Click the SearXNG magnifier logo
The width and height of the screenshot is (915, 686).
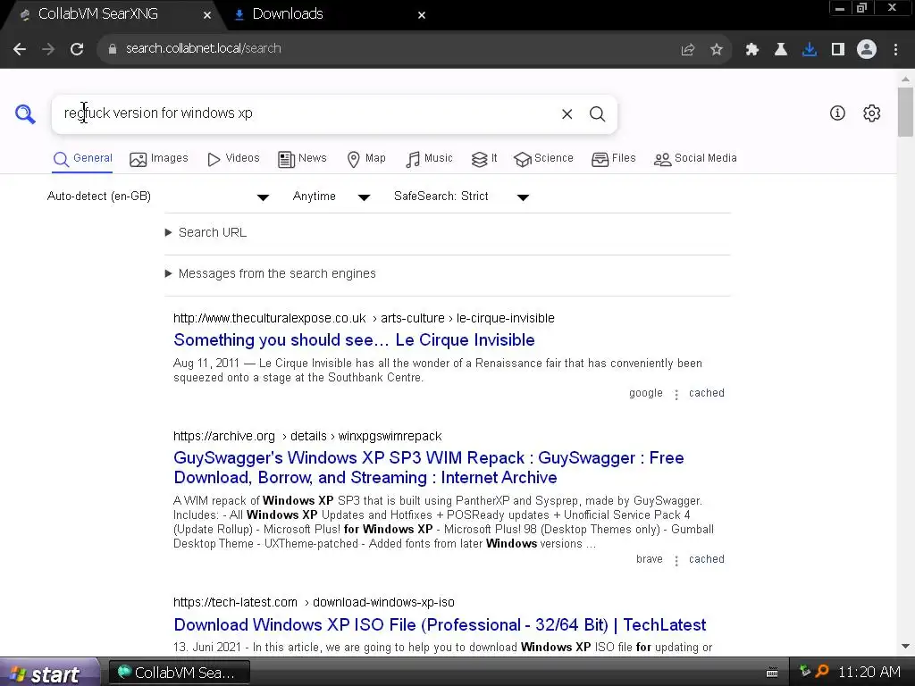point(25,113)
